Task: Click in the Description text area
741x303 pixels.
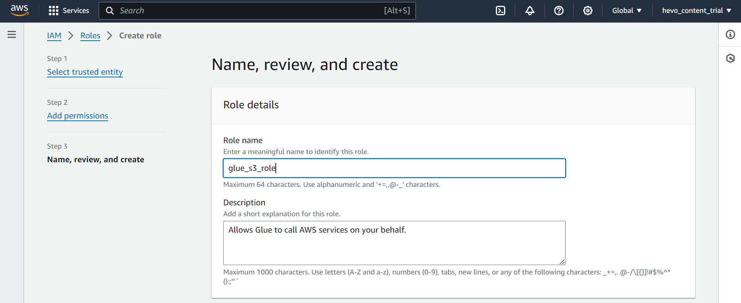Action: 394,243
